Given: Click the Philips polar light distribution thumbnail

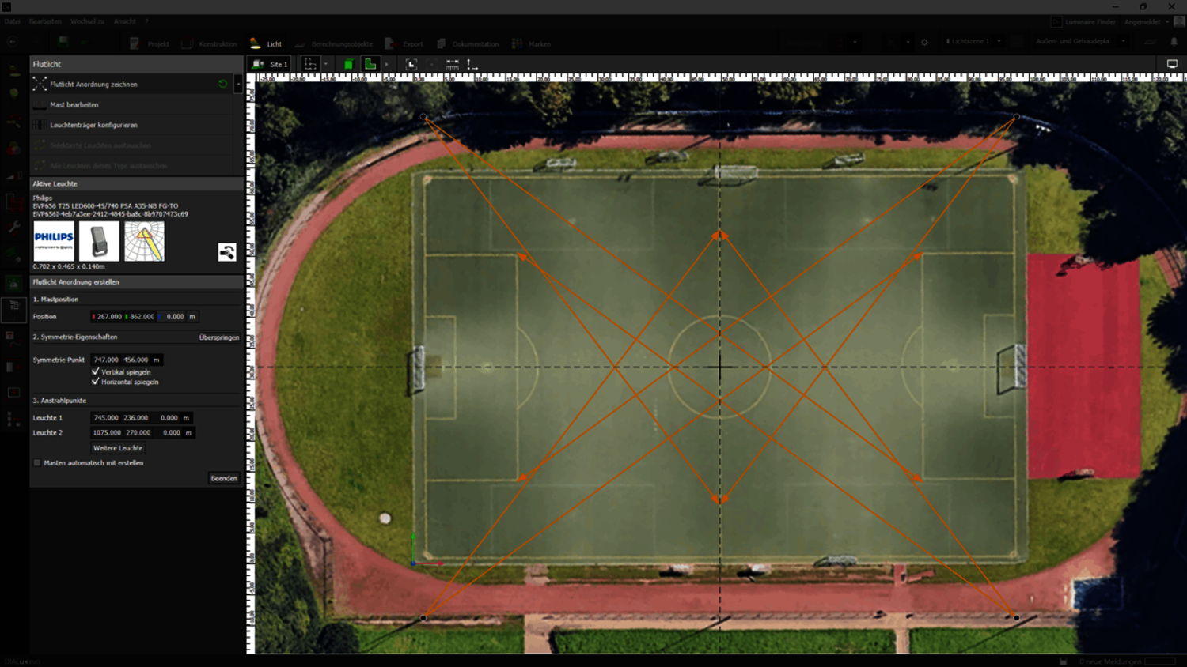Looking at the screenshot, I should [x=144, y=241].
